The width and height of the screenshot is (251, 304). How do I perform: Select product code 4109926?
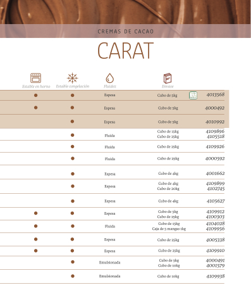[215, 146]
